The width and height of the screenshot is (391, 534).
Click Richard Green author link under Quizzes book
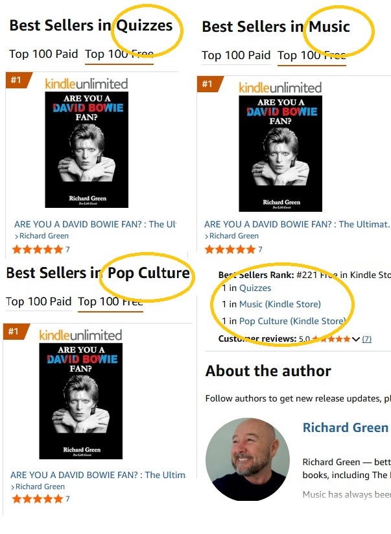(41, 236)
